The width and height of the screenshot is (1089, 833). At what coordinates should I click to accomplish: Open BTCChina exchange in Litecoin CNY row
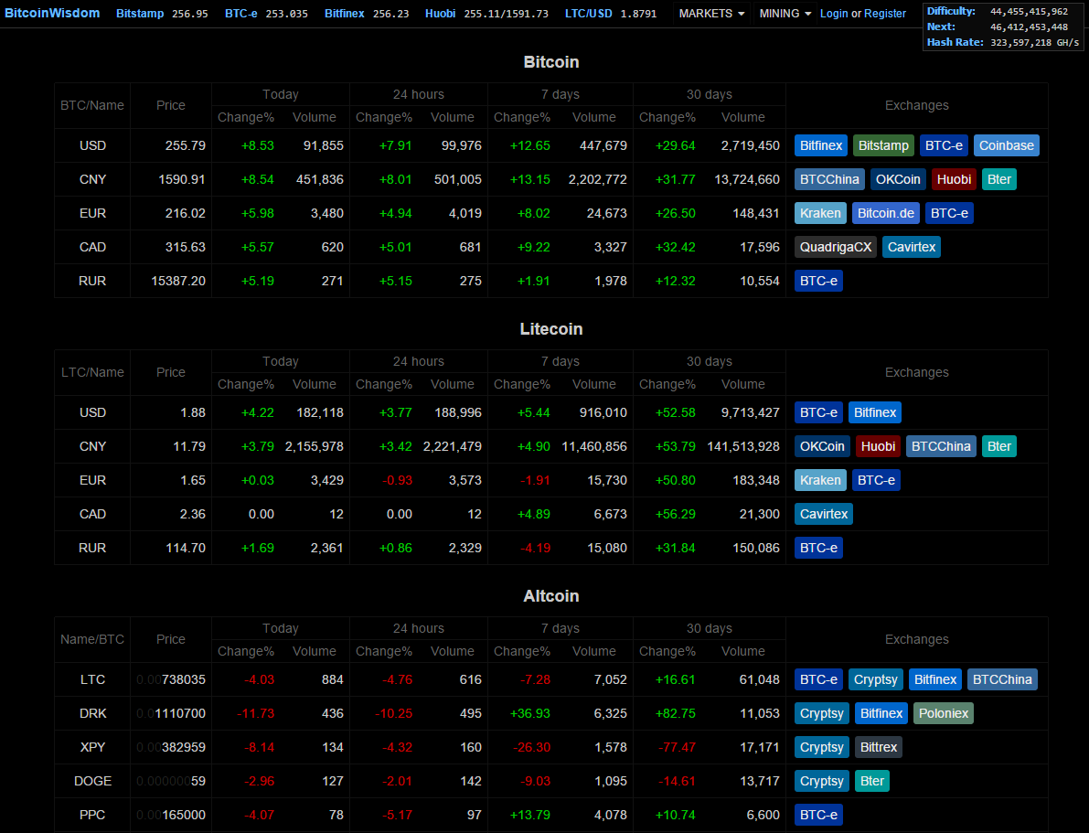(941, 446)
